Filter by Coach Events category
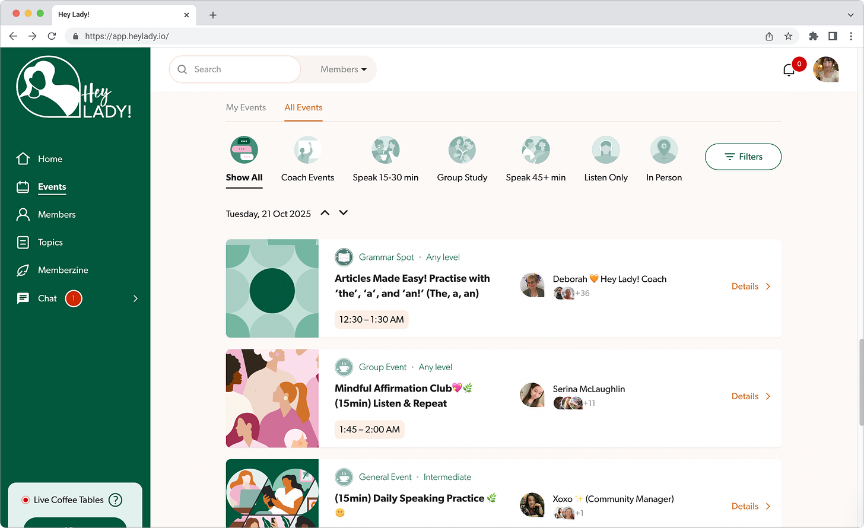The width and height of the screenshot is (864, 528). coord(307,159)
